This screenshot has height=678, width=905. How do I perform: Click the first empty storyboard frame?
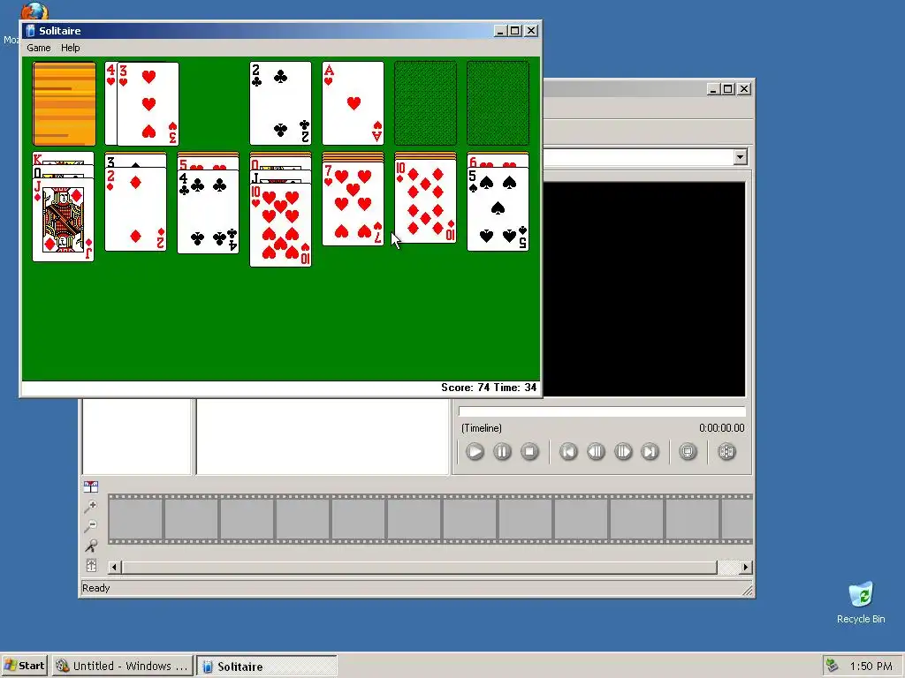pos(135,519)
